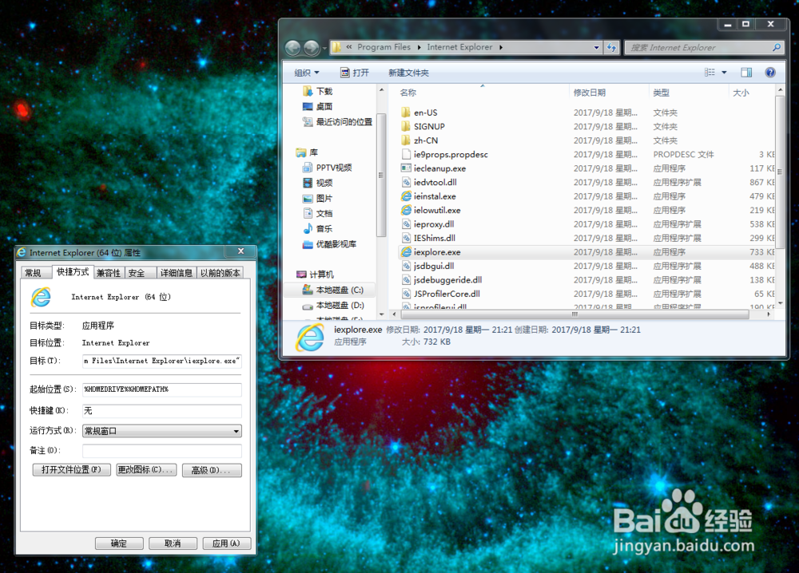The height and width of the screenshot is (573, 799).
Task: Open the 组织 dropdown menu
Action: click(307, 73)
